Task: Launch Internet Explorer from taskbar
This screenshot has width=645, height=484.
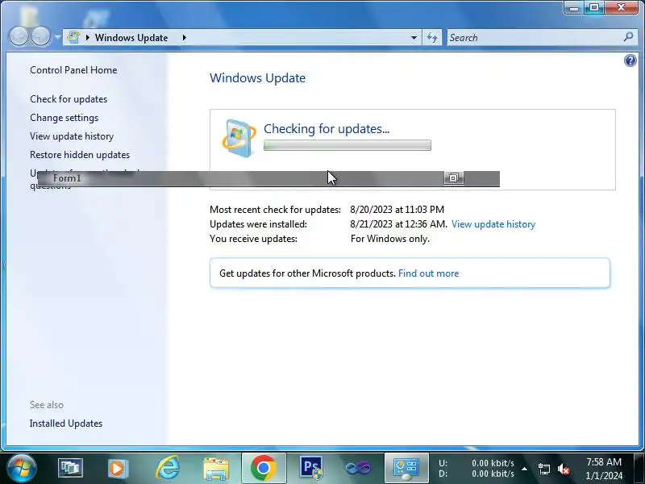Action: 168,468
